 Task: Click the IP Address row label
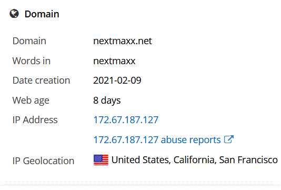pyautogui.click(x=35, y=119)
